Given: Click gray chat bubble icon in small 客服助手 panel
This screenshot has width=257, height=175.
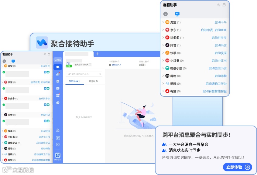Looking at the screenshot, I should [5, 61].
